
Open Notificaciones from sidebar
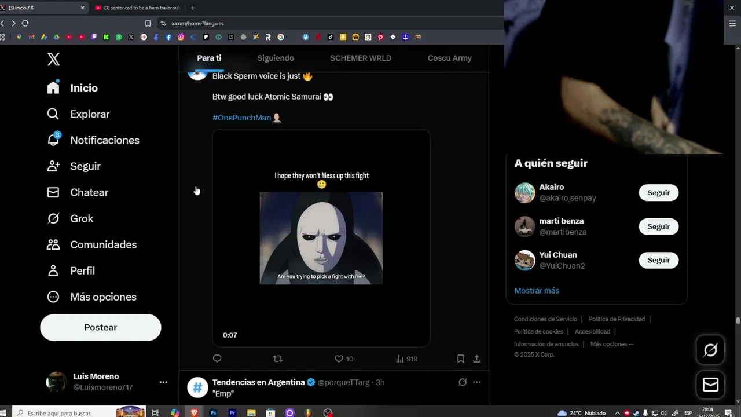pyautogui.click(x=93, y=140)
